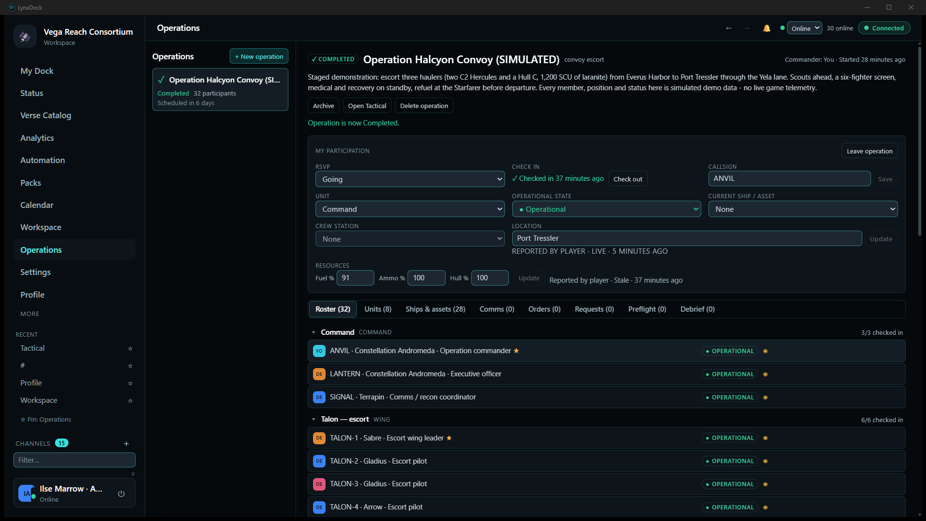Click the Fuel % input field
This screenshot has height=521, width=926.
coord(355,278)
